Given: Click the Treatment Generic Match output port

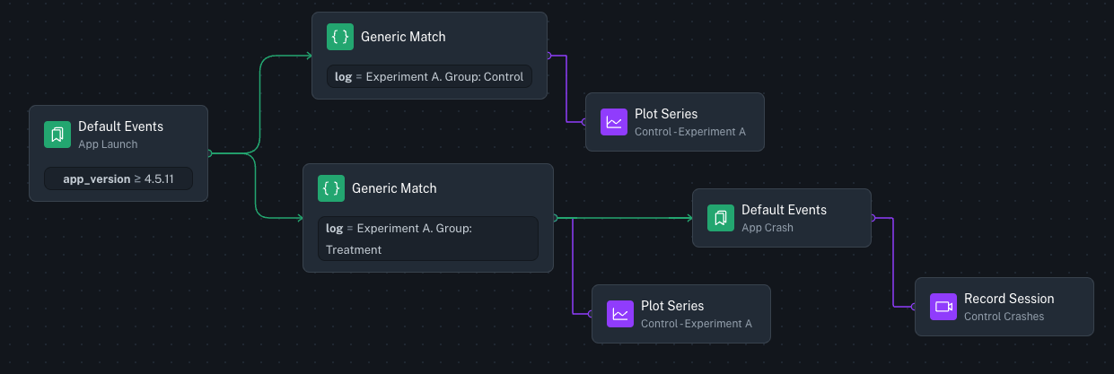Looking at the screenshot, I should pyautogui.click(x=555, y=218).
